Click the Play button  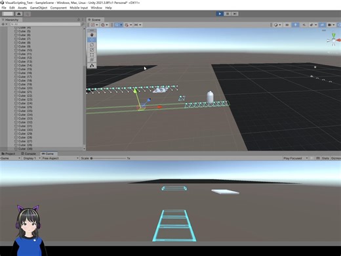tap(220, 14)
